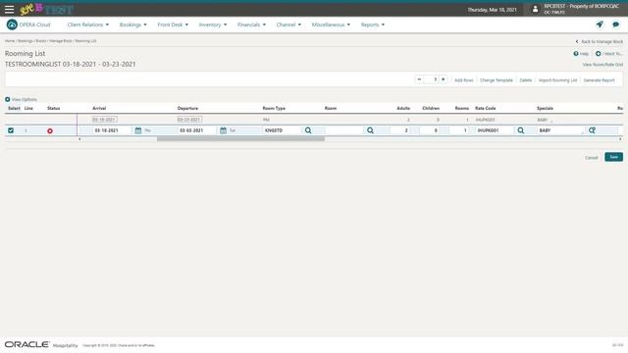This screenshot has height=353, width=628.
Task: Click the OPERA Cloud home logo
Action: pos(12,25)
